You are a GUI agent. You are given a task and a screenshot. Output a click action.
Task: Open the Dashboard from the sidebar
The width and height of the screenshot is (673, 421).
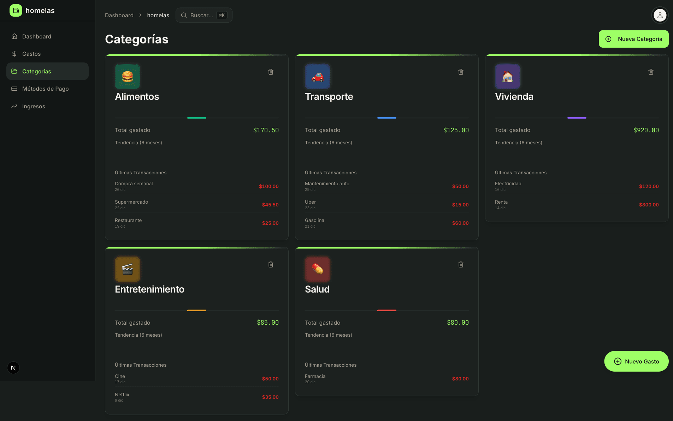37,36
